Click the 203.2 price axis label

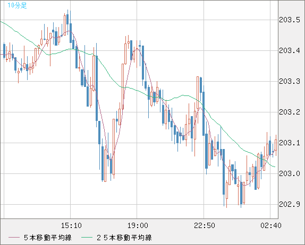[290, 112]
